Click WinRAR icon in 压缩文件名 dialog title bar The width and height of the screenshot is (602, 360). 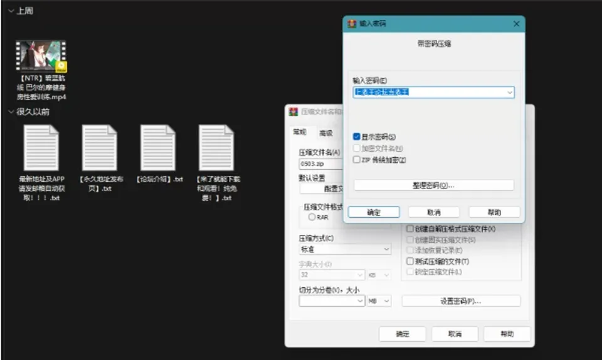[293, 111]
